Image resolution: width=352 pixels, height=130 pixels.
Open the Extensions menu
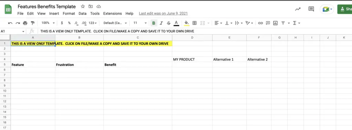click(x=112, y=13)
